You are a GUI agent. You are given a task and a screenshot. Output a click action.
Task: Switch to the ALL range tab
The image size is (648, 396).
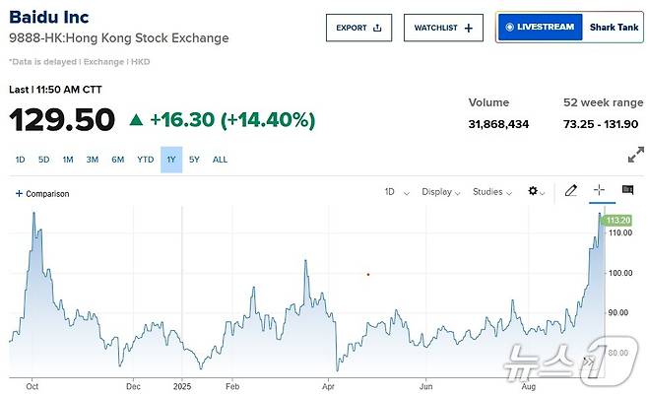(220, 160)
